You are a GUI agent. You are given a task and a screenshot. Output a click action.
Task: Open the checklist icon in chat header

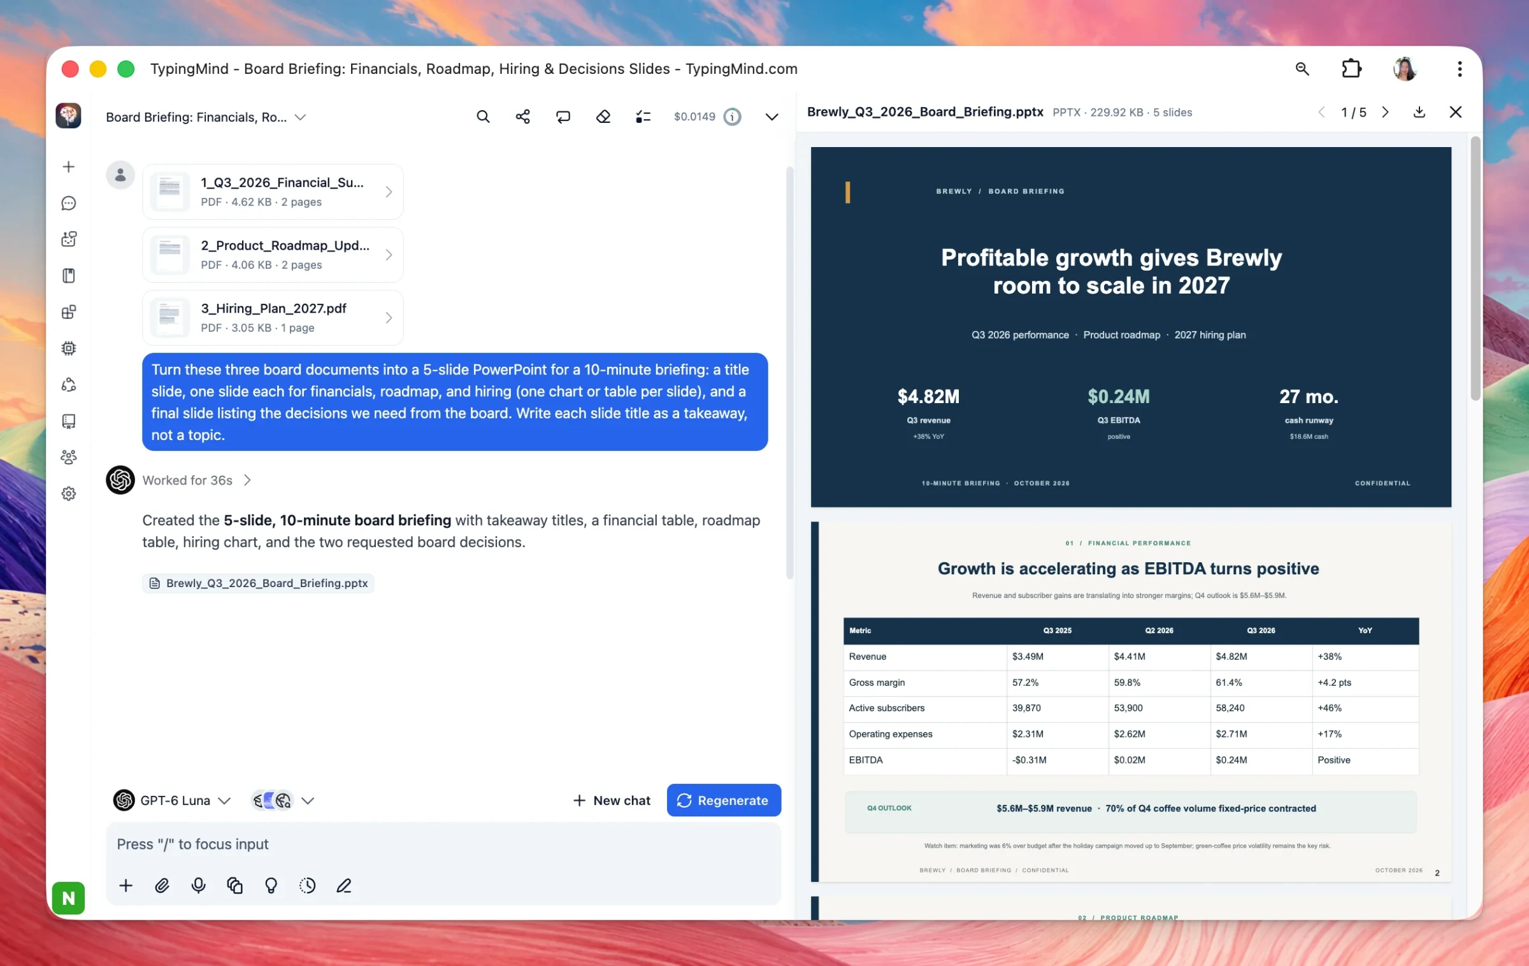[x=643, y=117]
